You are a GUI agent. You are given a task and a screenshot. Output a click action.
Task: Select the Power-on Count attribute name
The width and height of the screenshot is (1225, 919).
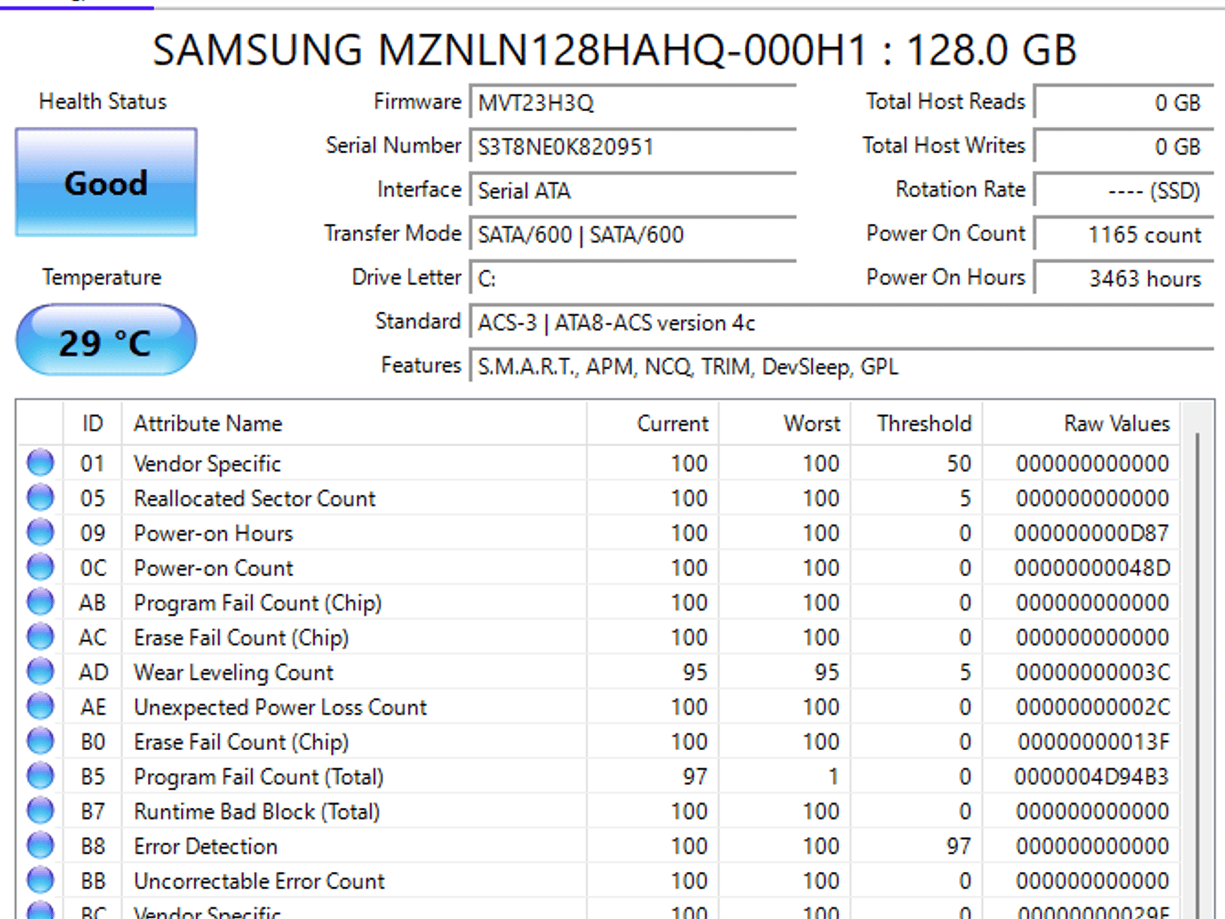pyautogui.click(x=214, y=567)
